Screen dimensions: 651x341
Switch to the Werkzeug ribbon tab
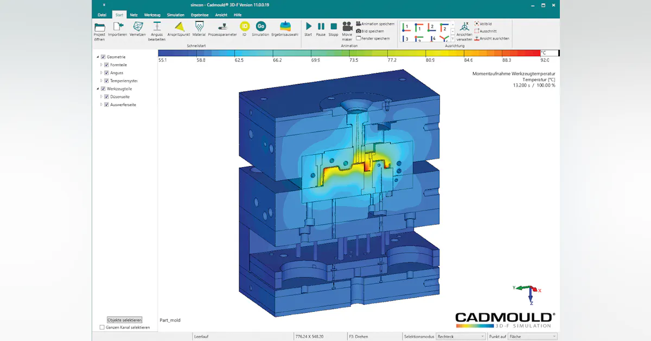tap(152, 15)
